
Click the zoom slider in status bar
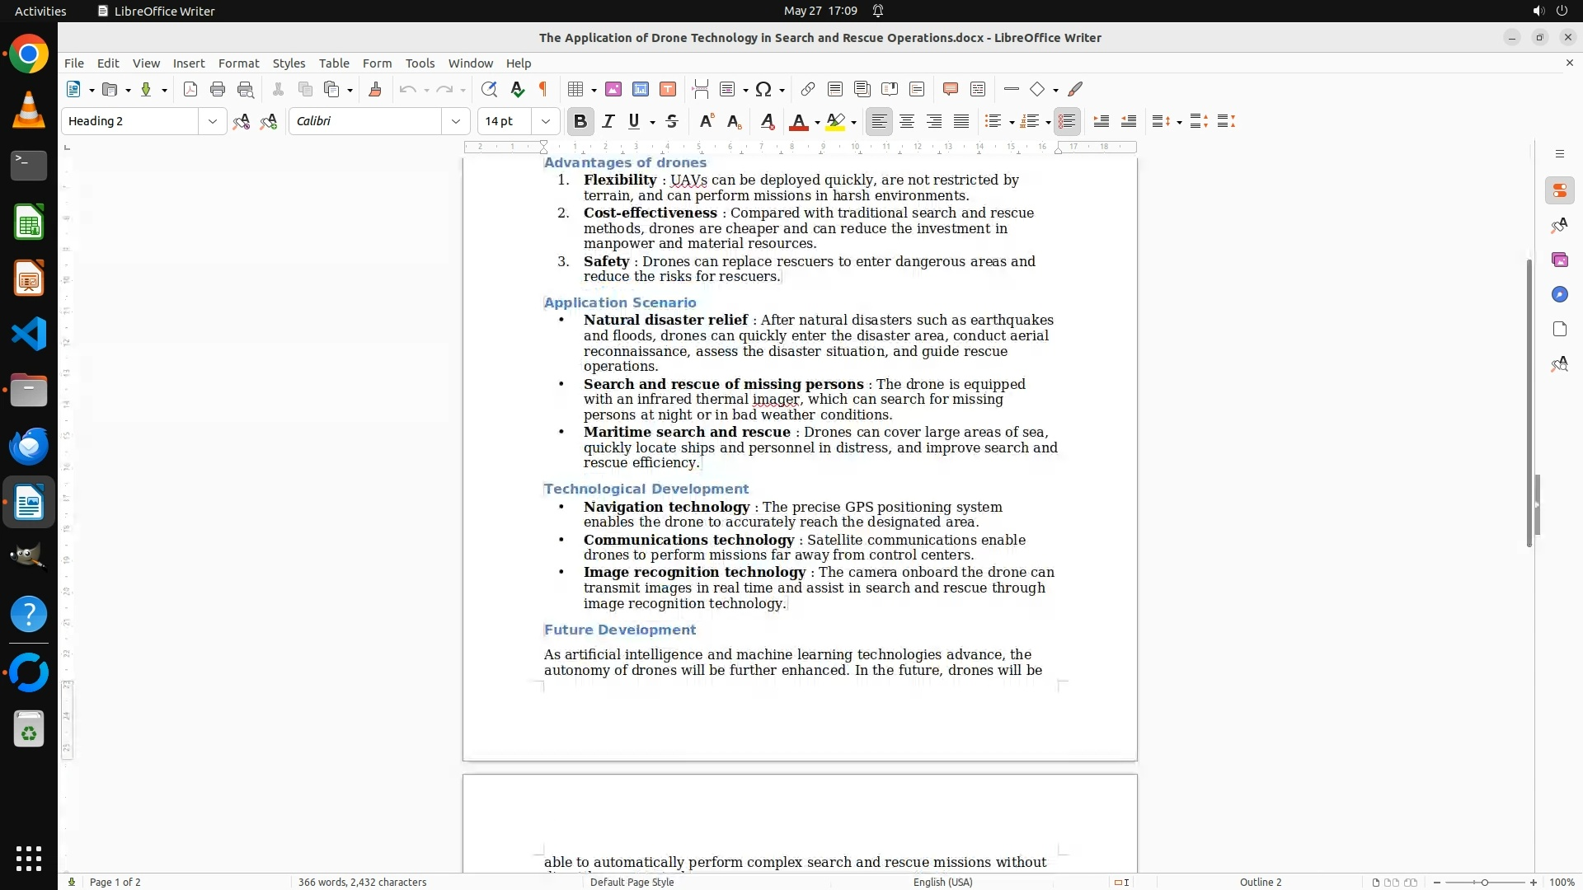coord(1484,882)
